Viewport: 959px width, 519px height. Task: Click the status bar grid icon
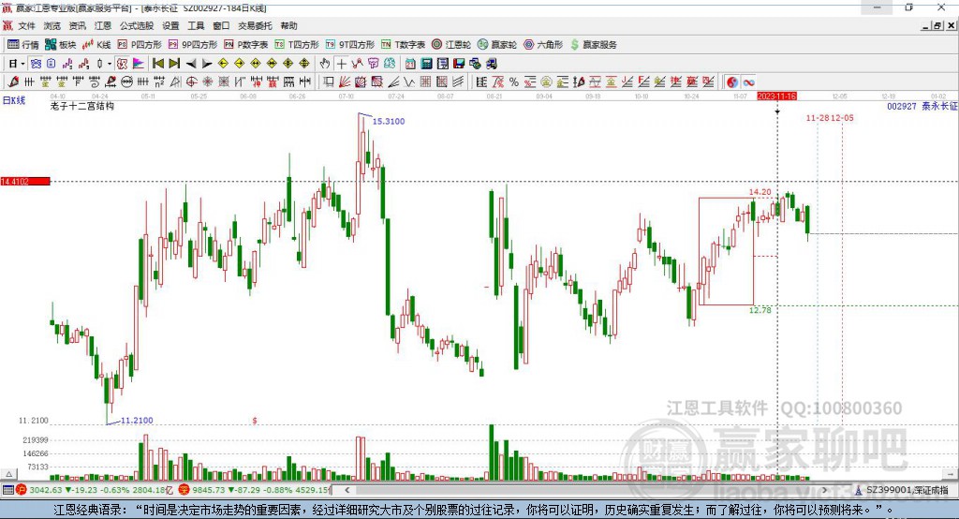point(7,490)
